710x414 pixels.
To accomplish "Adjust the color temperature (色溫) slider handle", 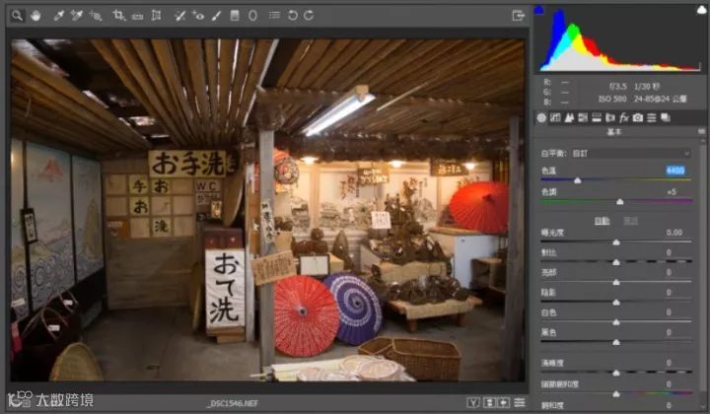I will tap(577, 180).
